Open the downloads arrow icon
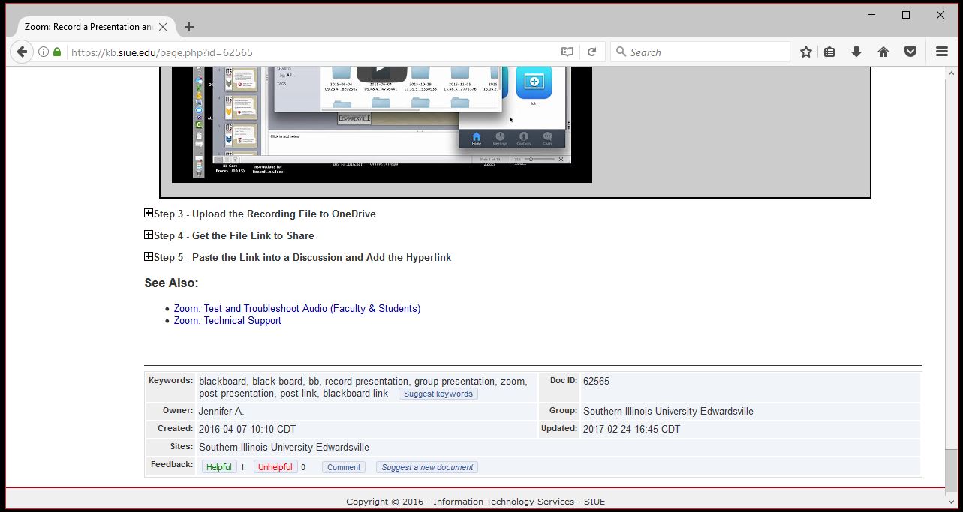 [856, 52]
